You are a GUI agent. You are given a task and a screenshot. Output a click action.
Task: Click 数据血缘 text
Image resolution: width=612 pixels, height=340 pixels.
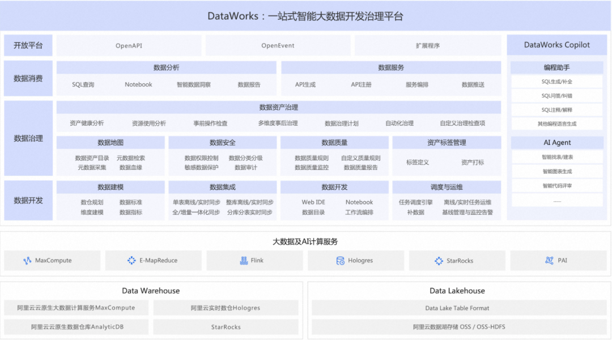[x=131, y=168]
